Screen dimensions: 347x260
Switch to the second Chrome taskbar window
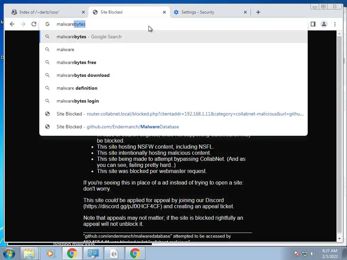pos(135,253)
